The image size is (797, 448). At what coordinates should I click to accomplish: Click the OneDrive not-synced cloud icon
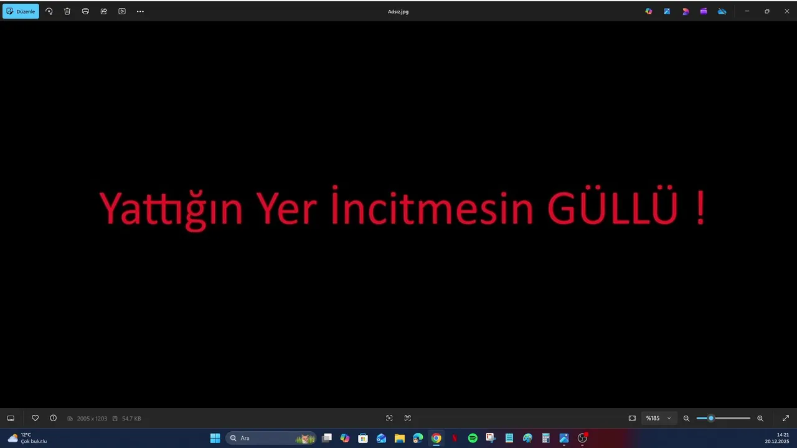coord(722,11)
